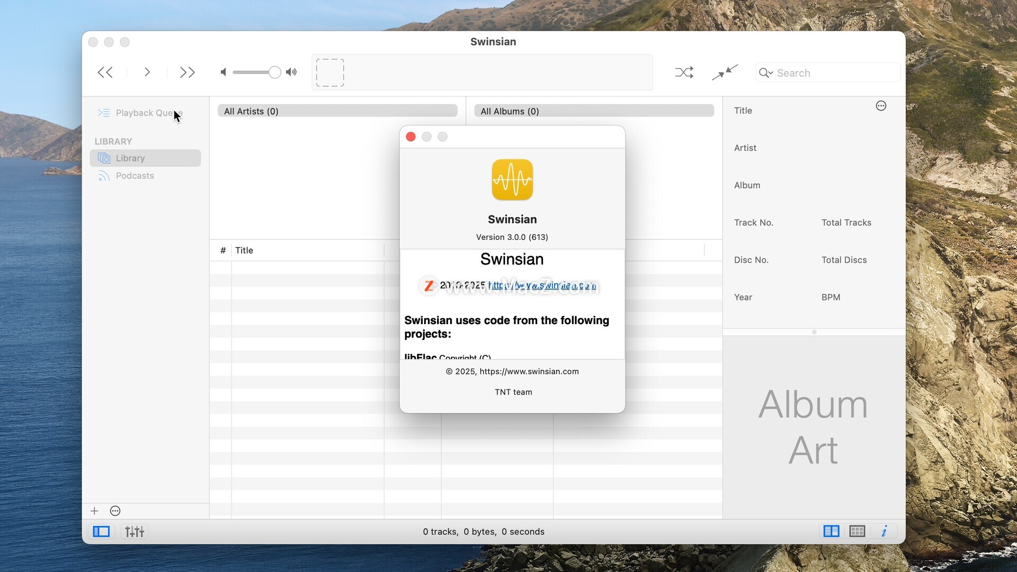The image size is (1017, 572).
Task: Click the low volume speaker icon
Action: tap(224, 72)
